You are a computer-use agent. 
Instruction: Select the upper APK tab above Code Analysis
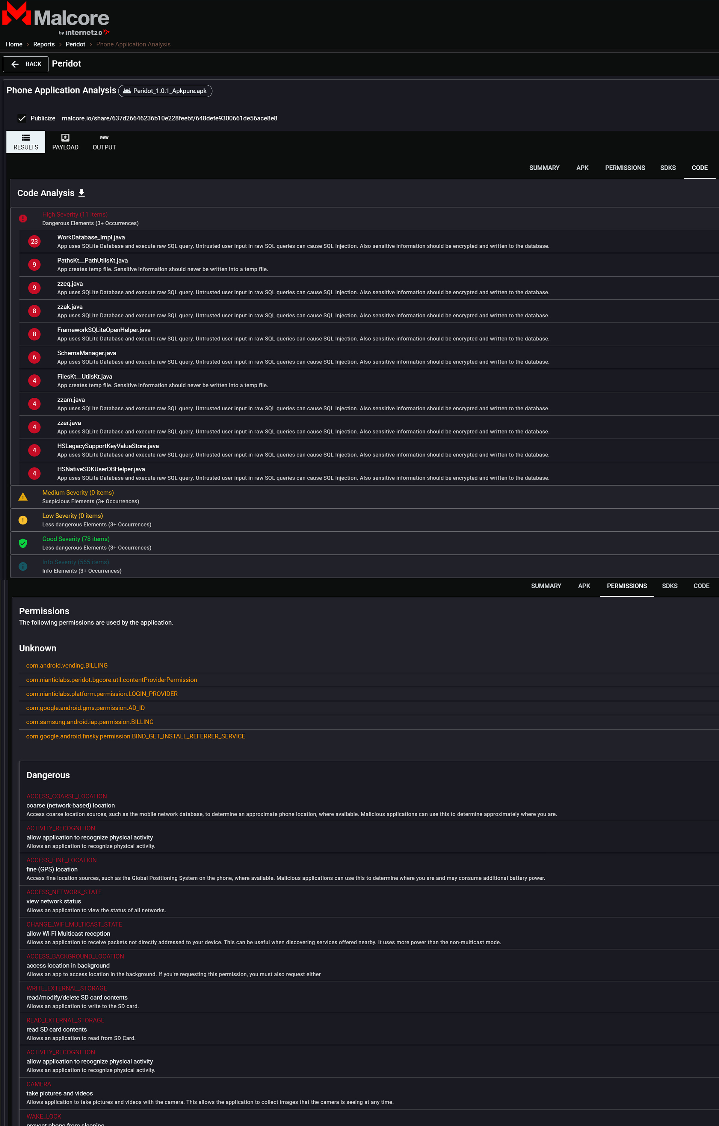(x=582, y=168)
